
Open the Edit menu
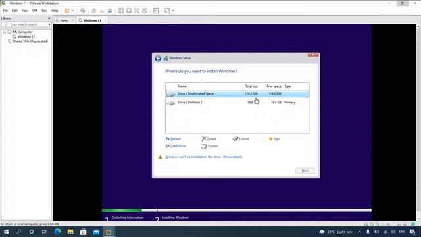[14, 11]
